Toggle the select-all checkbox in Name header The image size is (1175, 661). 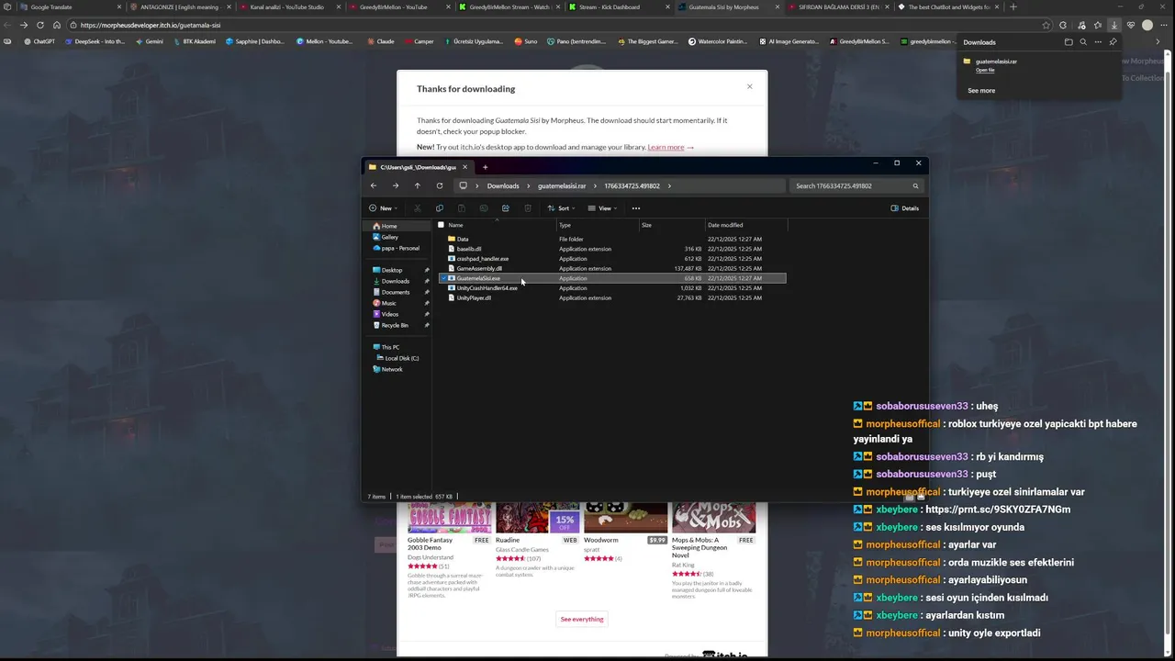click(441, 225)
